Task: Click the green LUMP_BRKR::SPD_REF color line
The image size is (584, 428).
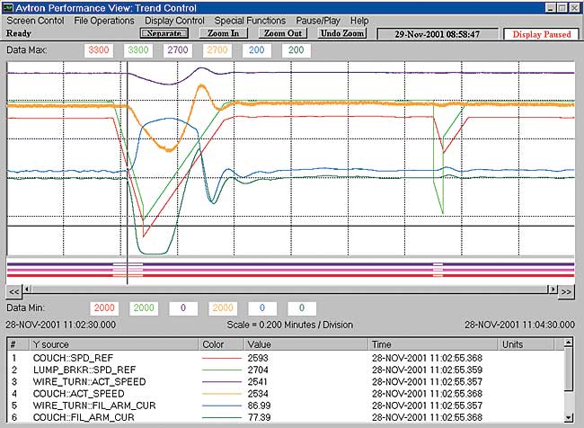Action: [222, 370]
